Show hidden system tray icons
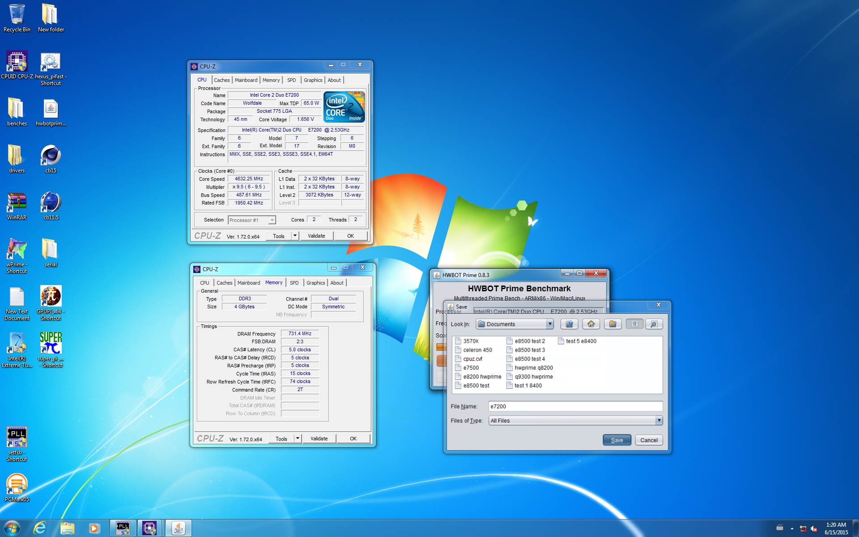 point(792,528)
